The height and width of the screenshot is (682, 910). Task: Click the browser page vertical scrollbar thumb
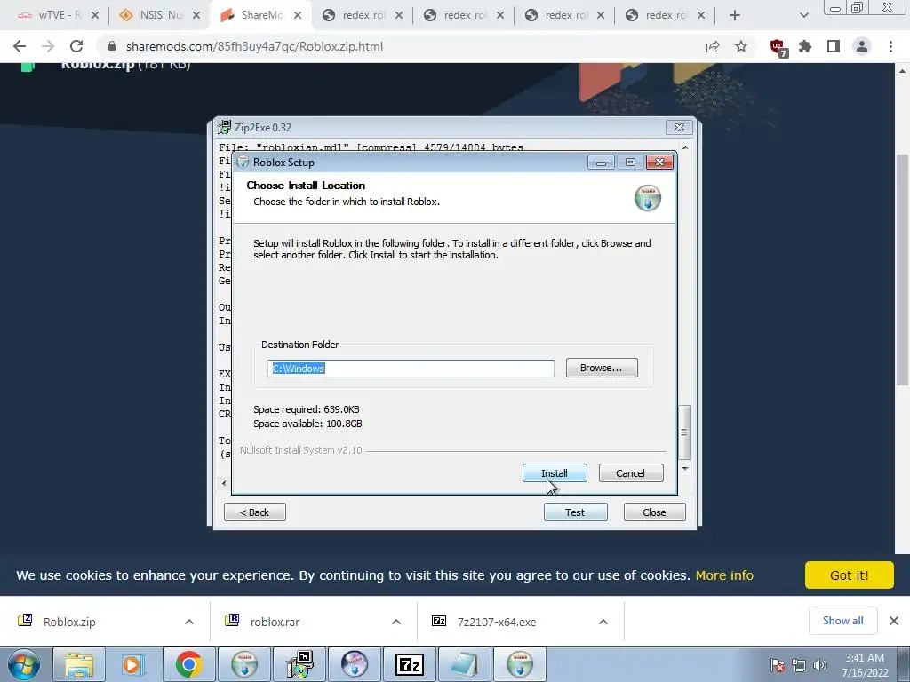click(902, 270)
